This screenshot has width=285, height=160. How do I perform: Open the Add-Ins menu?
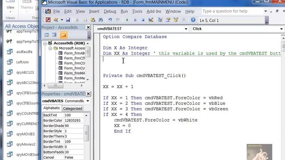coord(154,11)
